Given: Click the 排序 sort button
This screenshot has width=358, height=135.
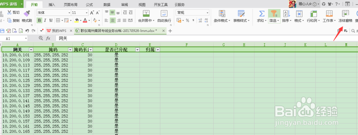Looking at the screenshot, I should [x=286, y=16].
